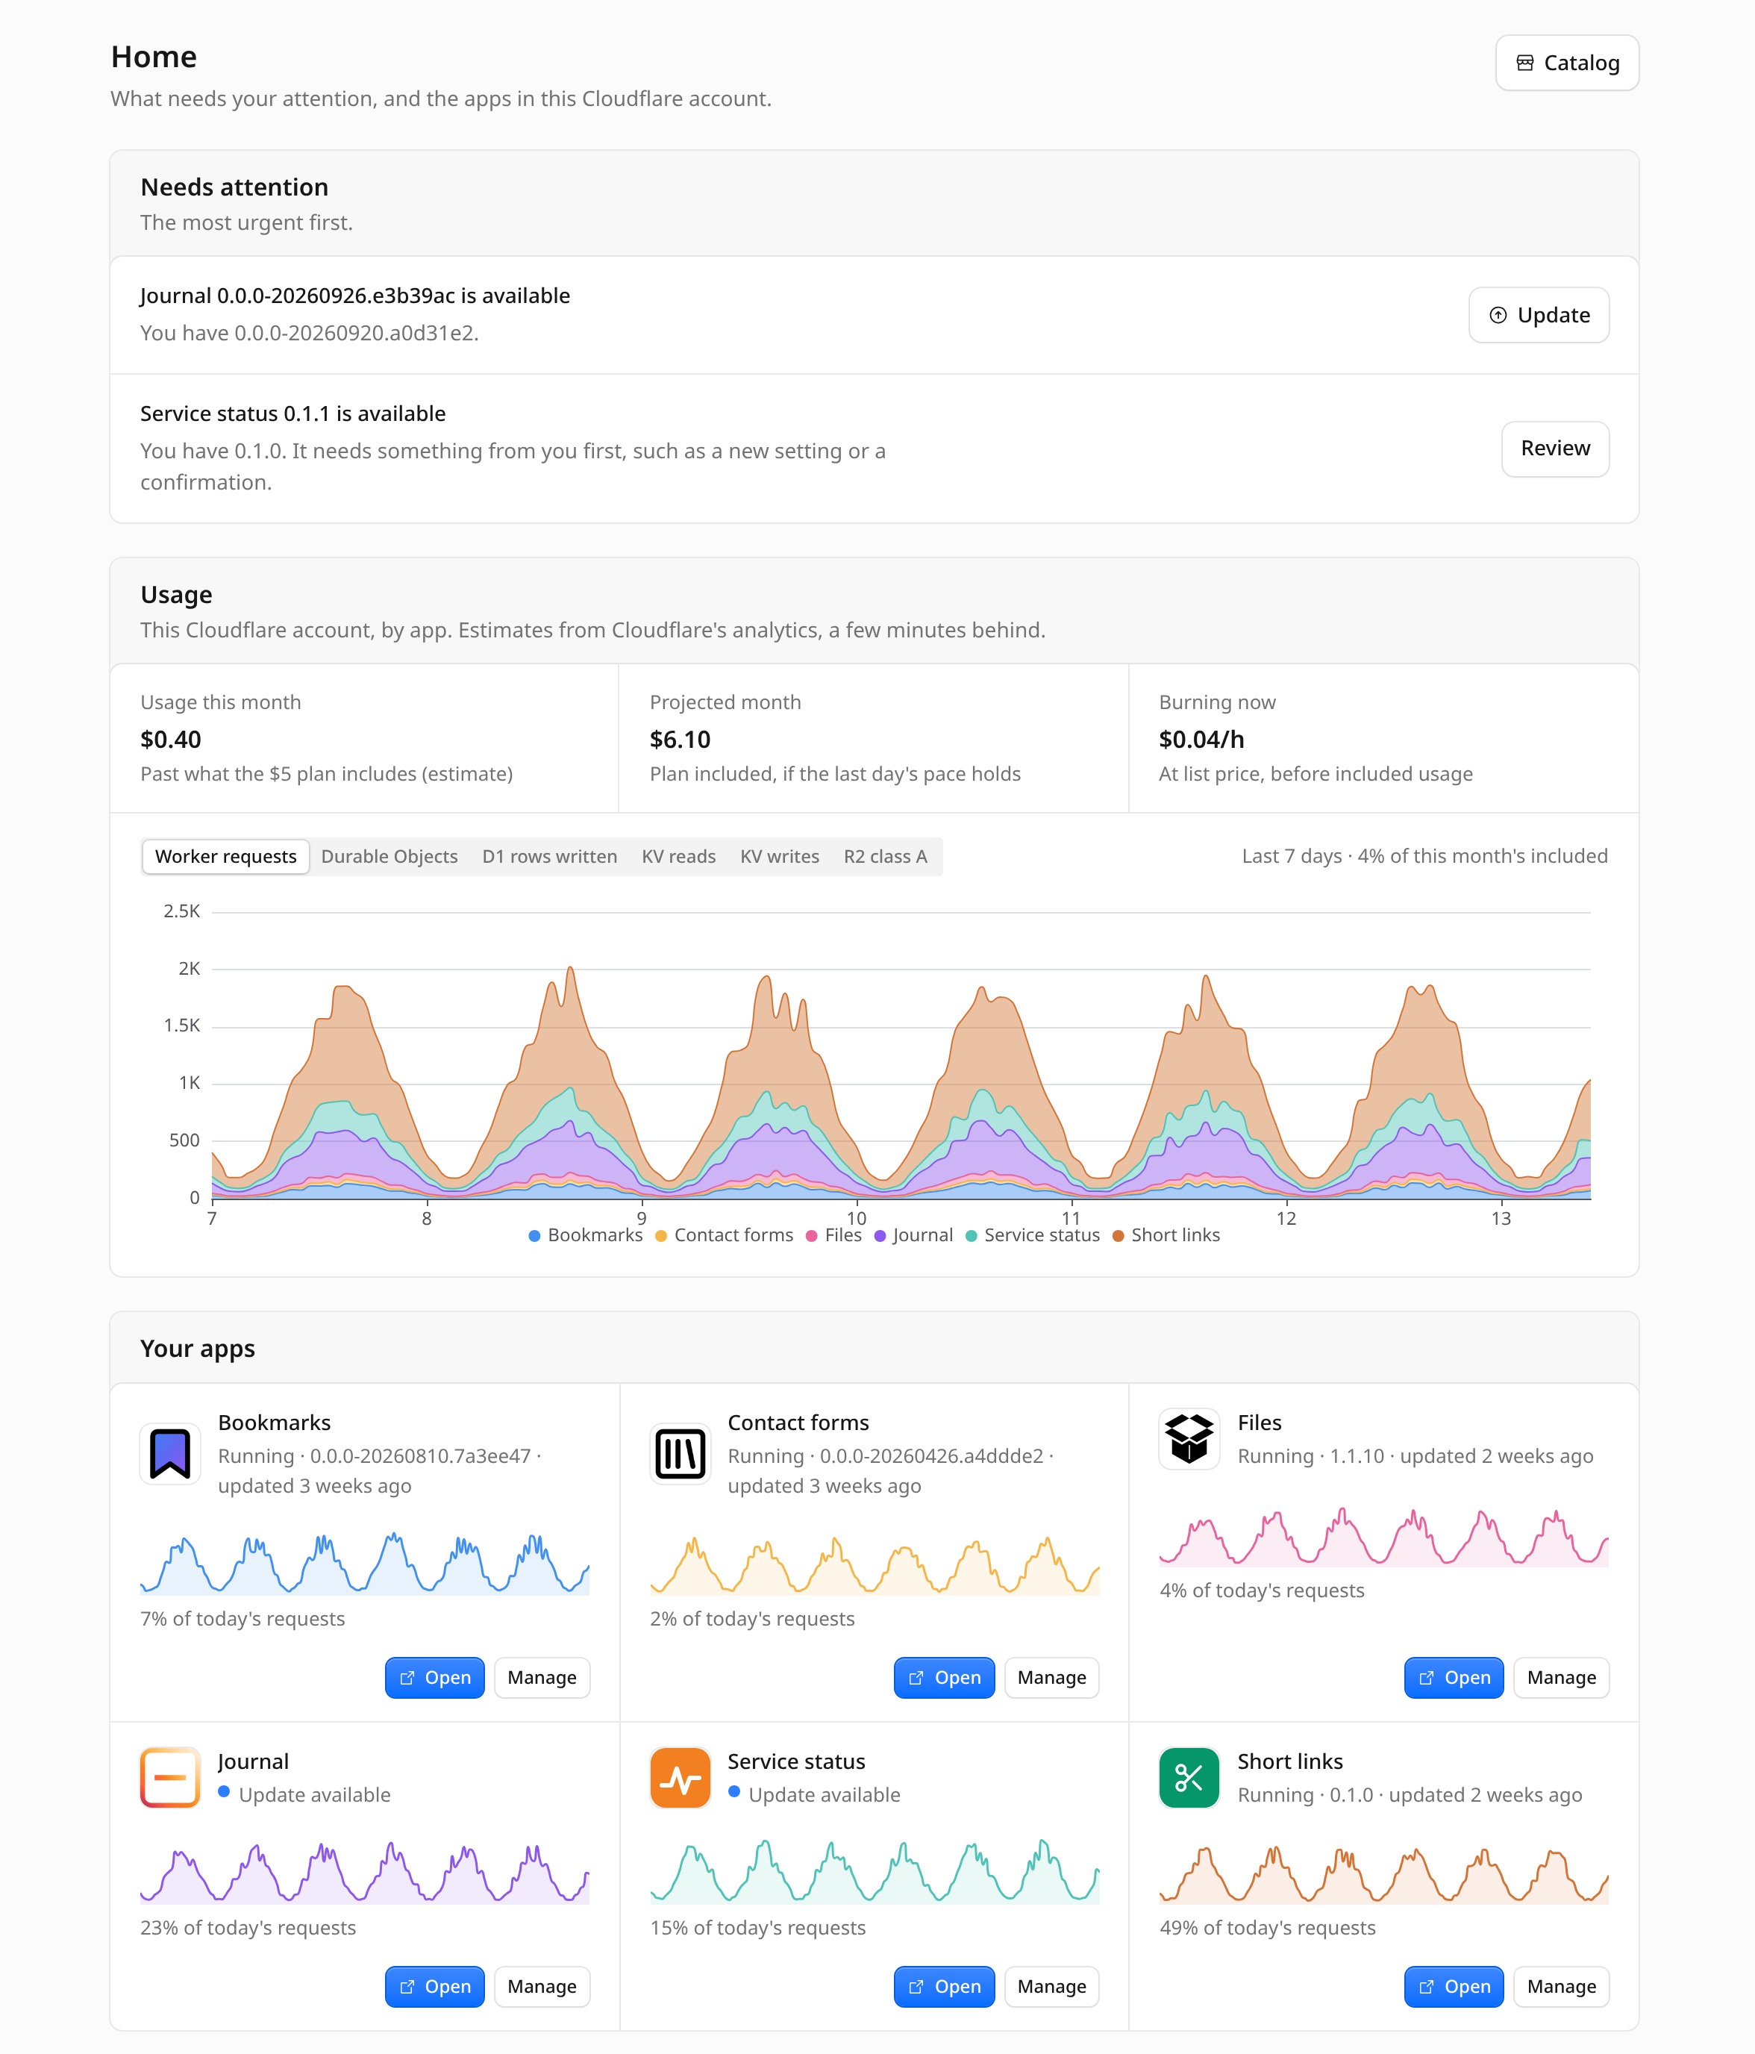Manage the Service status app
Screen dimensions: 1755x2054
[x=1051, y=1988]
